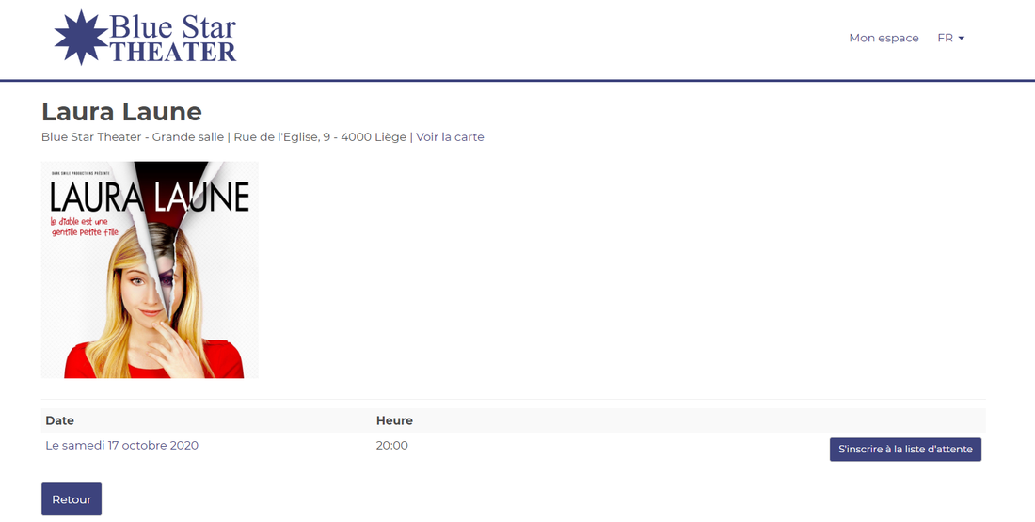The image size is (1035, 522).
Task: Click the blue star logo icon
Action: pos(81,38)
